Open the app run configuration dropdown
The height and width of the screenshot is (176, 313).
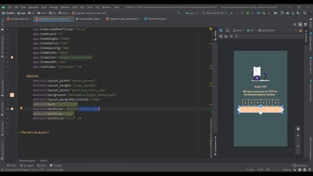pyautogui.click(x=191, y=13)
